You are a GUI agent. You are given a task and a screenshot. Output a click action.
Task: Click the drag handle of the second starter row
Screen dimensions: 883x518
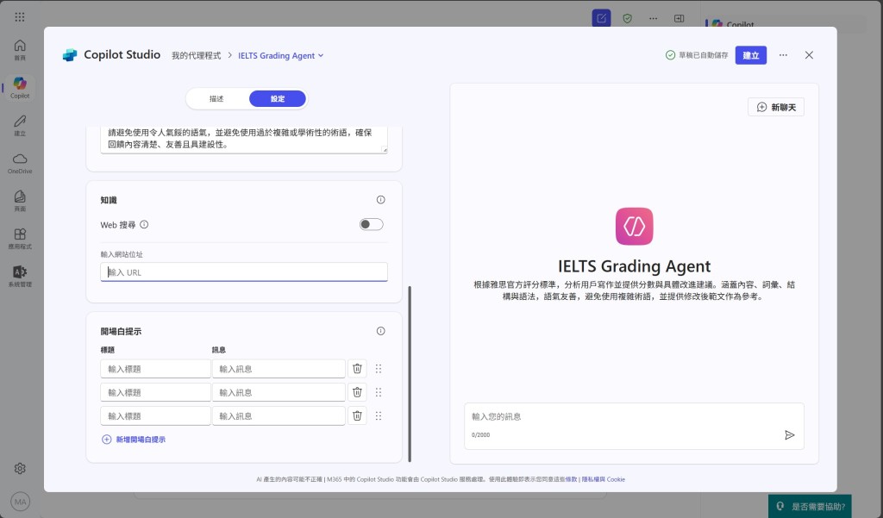379,392
